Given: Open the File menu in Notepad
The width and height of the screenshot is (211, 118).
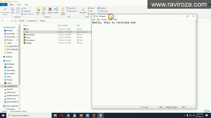Looking at the screenshot, I should tap(94, 20).
